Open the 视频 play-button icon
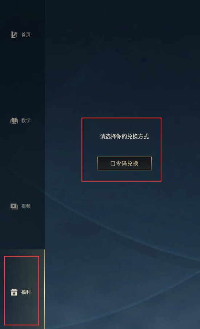 14,206
